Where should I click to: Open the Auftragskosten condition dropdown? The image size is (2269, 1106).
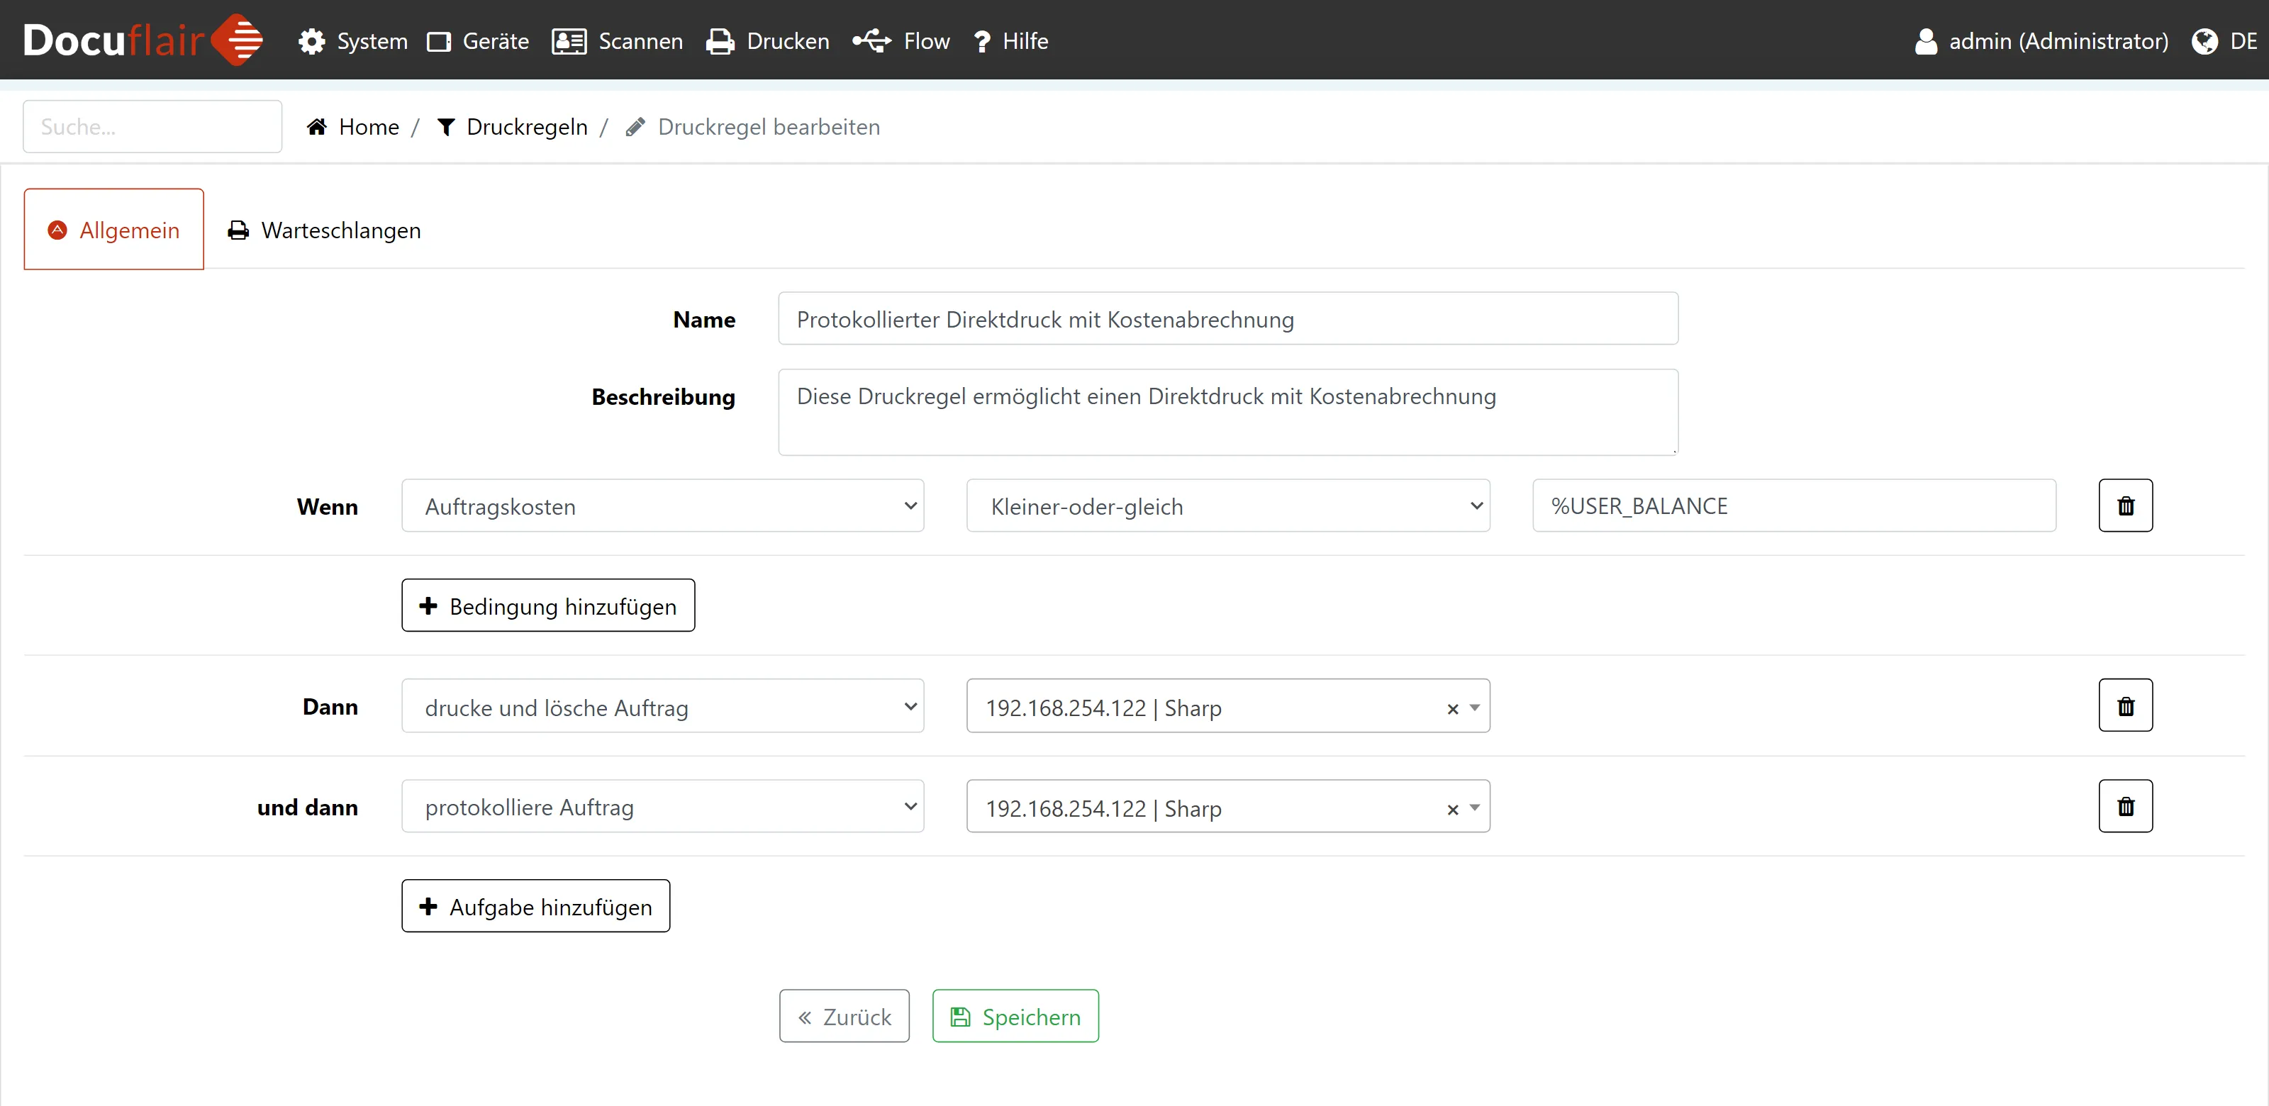pos(662,506)
